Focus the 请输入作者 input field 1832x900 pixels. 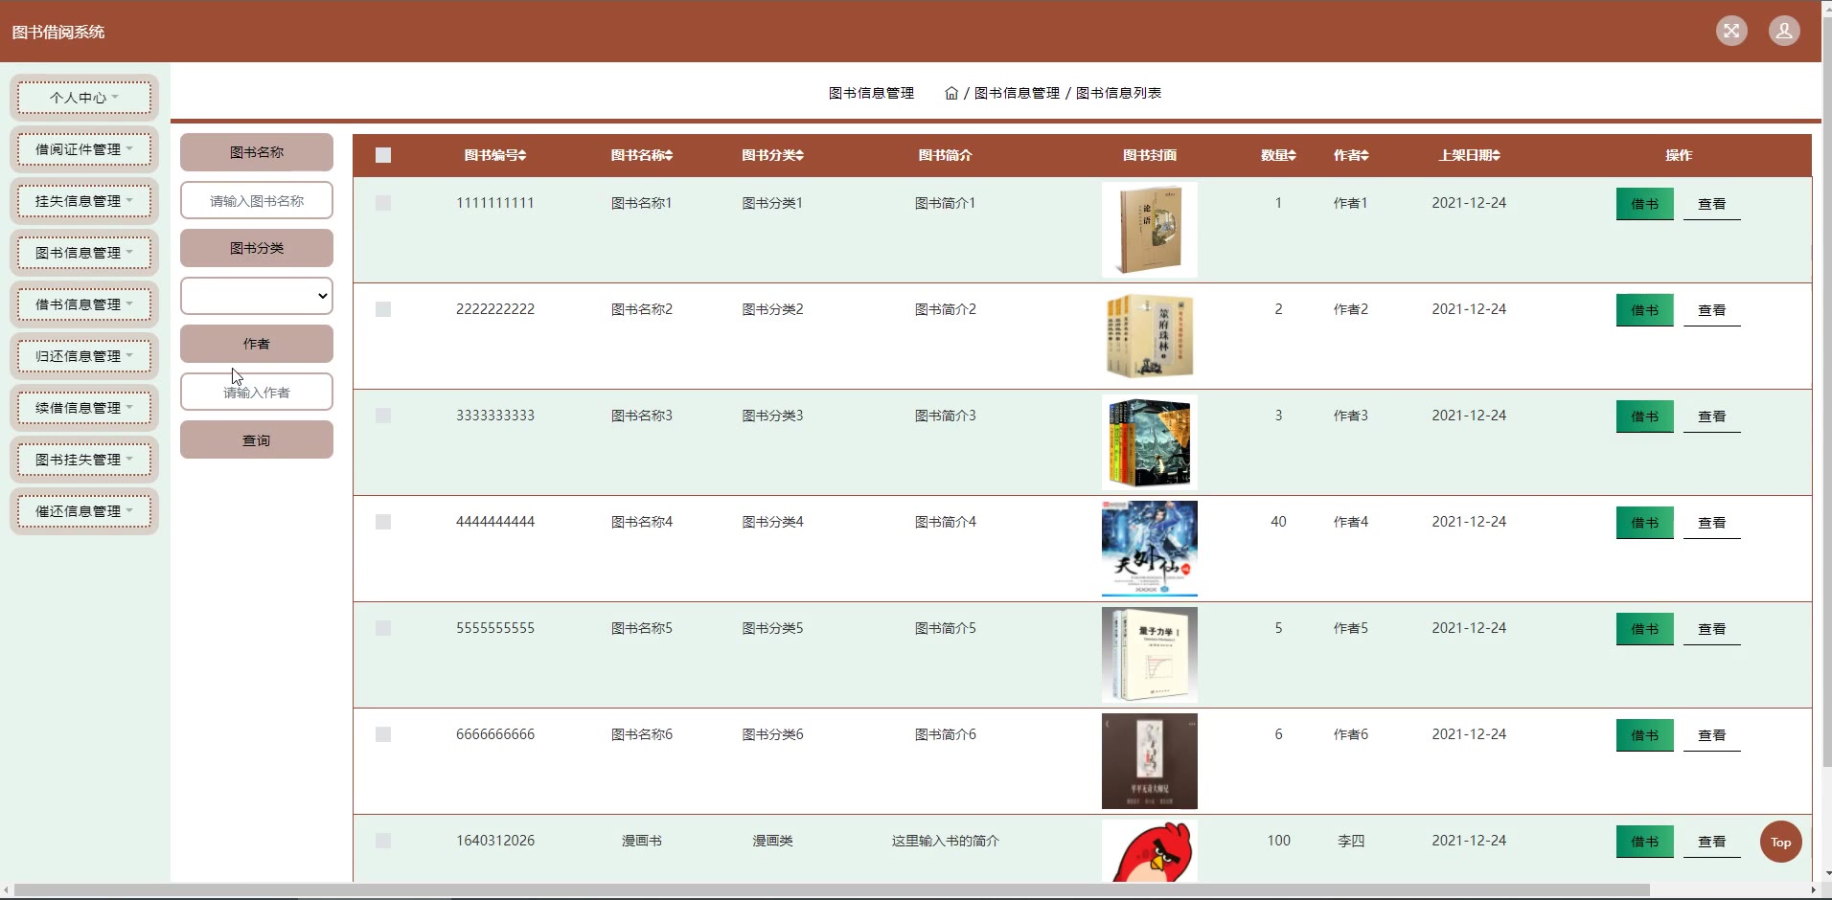(x=257, y=393)
